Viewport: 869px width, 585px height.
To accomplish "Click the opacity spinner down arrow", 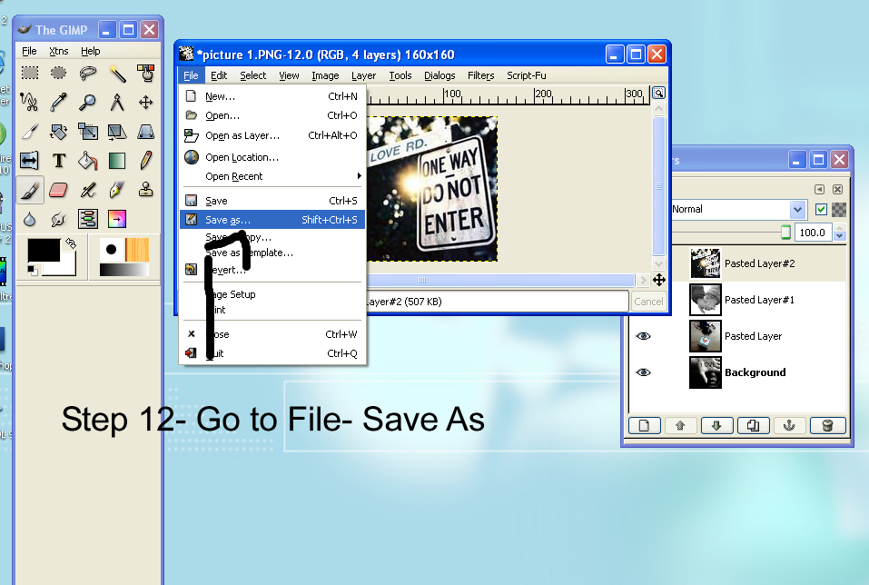I will coord(840,236).
